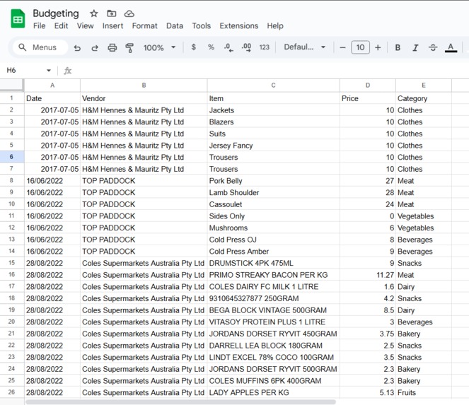Select column B header
This screenshot has height=405, width=469.
click(x=144, y=86)
